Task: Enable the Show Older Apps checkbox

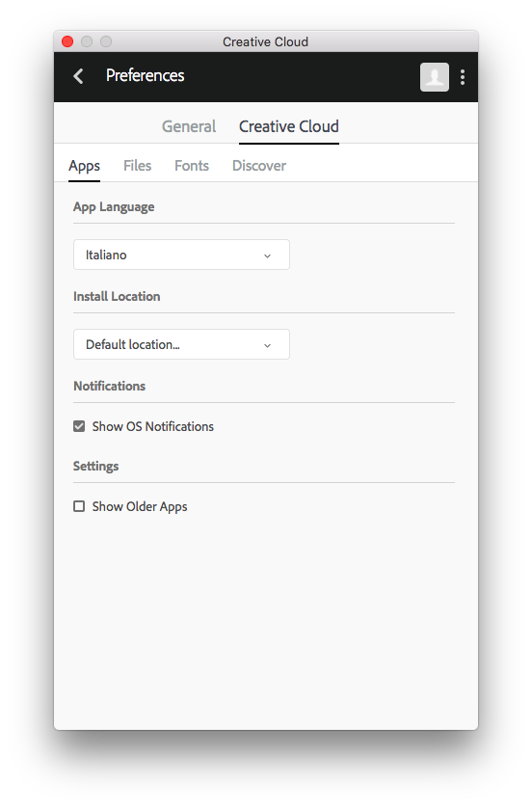Action: pos(79,506)
